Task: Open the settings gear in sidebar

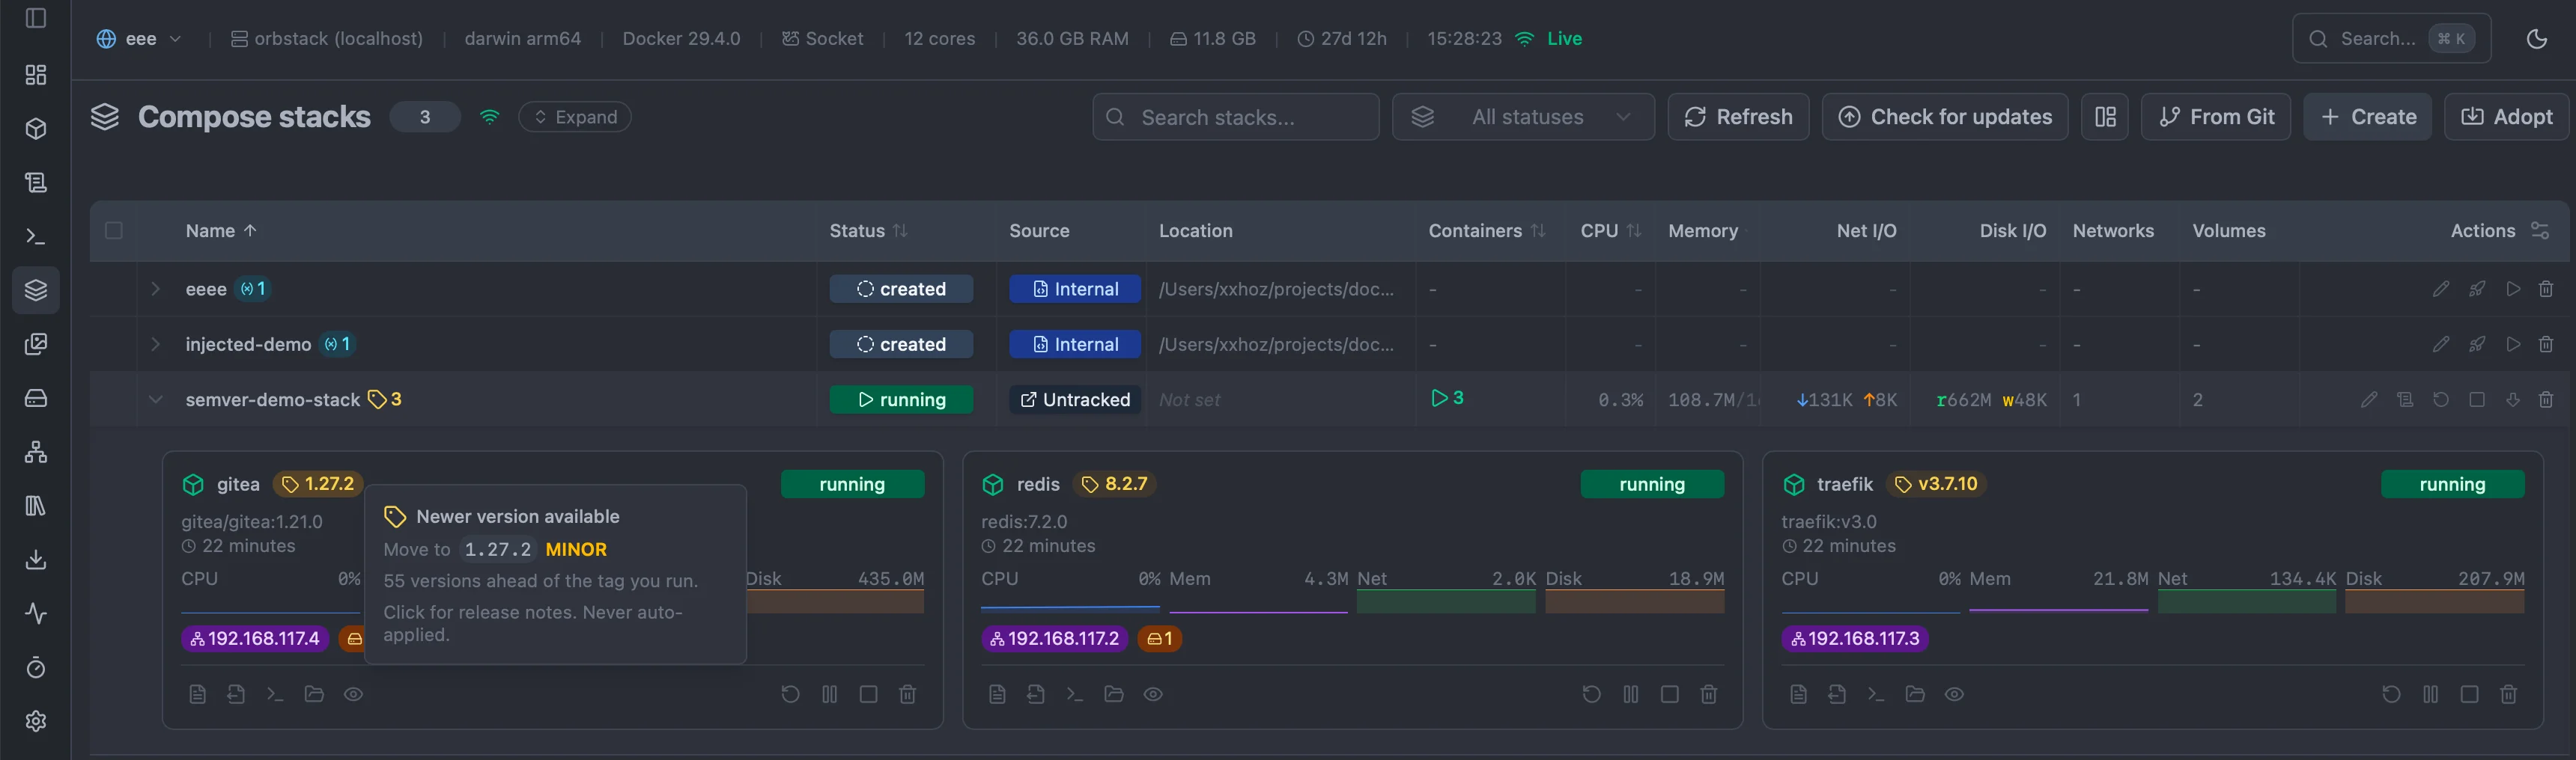Action: 36,721
